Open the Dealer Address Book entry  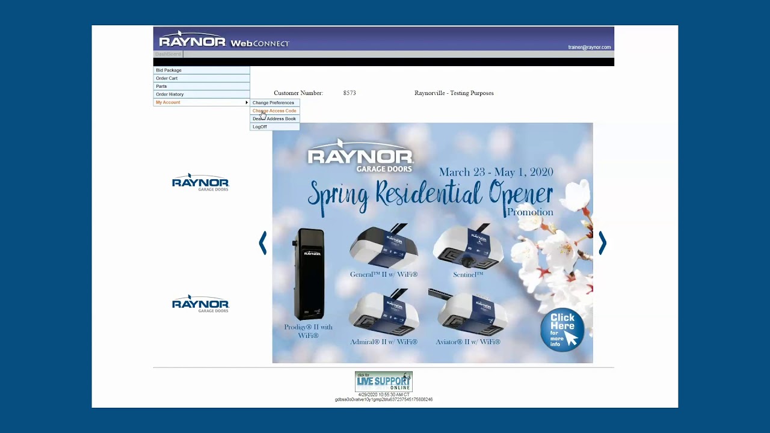(x=274, y=118)
